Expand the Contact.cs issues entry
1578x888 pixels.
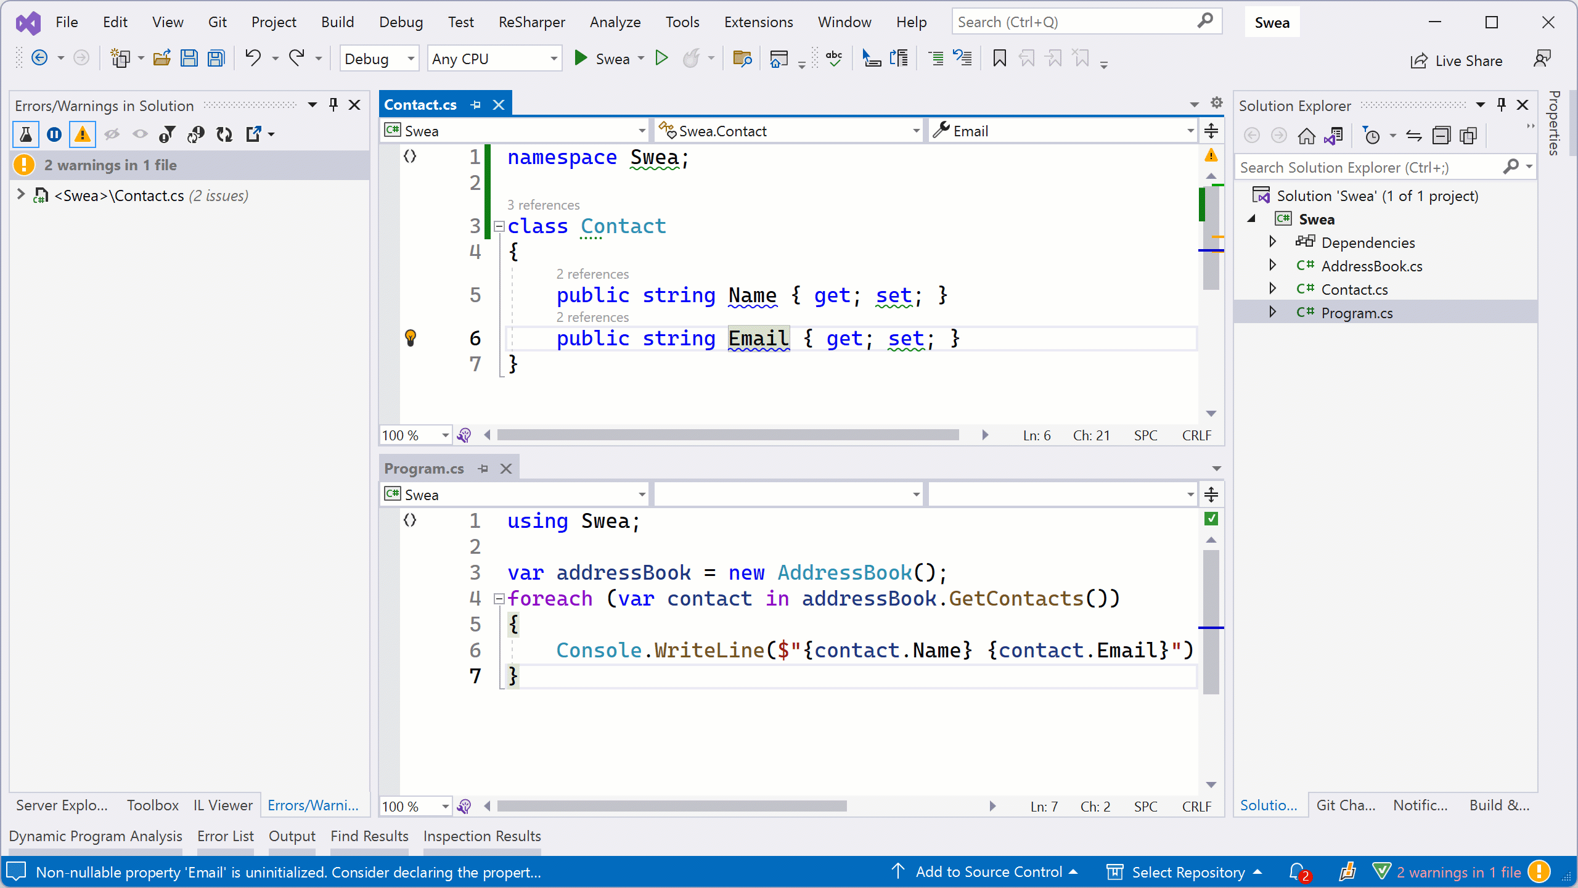coord(20,195)
